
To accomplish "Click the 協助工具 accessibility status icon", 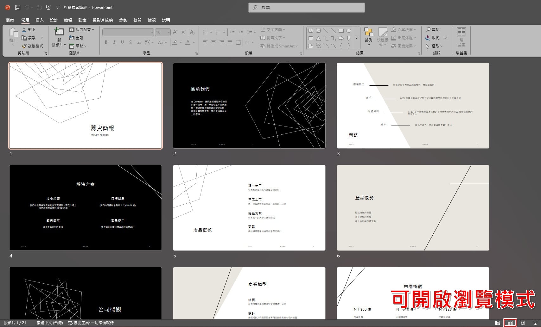I will (70, 323).
